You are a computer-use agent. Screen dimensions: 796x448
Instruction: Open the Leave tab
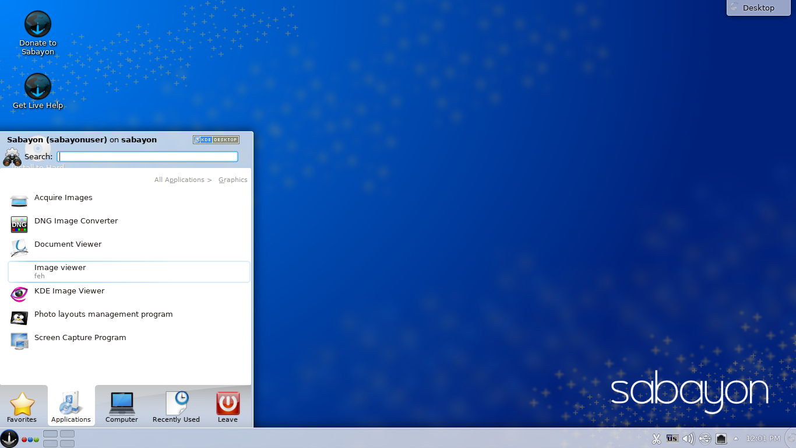point(228,407)
